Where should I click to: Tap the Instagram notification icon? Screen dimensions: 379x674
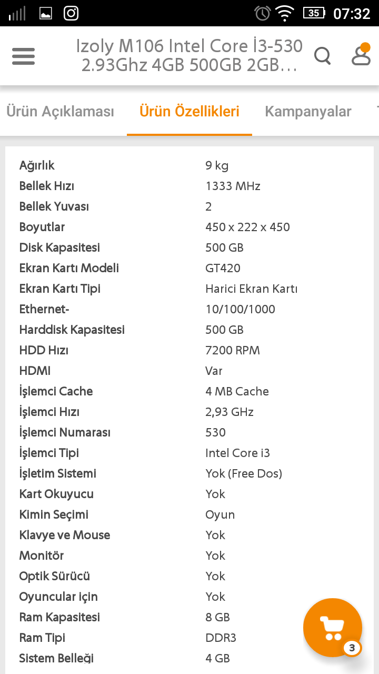[x=71, y=13]
